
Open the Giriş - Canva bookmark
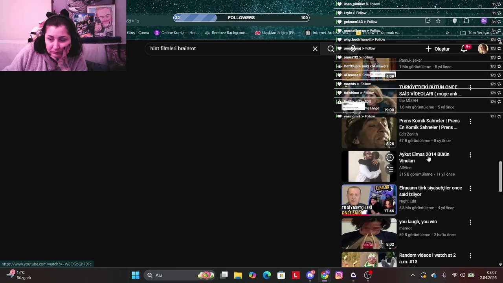[x=138, y=33]
